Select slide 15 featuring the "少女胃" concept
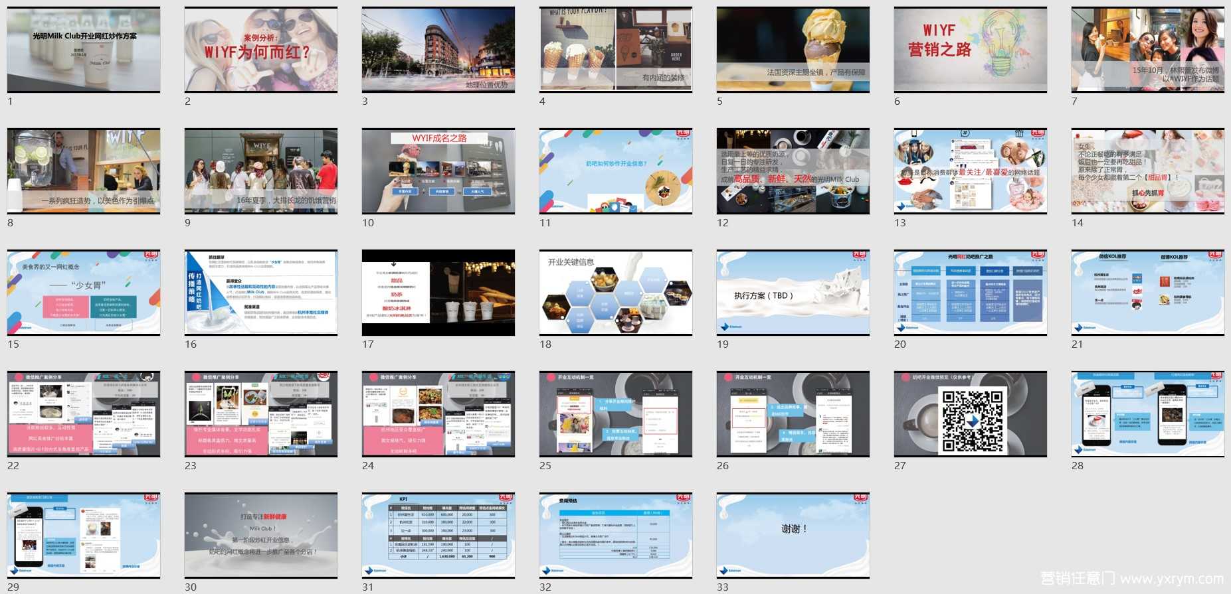 point(84,293)
